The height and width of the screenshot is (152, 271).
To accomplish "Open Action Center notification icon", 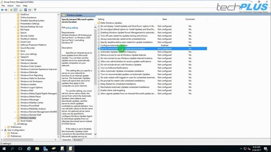I will tap(265, 149).
